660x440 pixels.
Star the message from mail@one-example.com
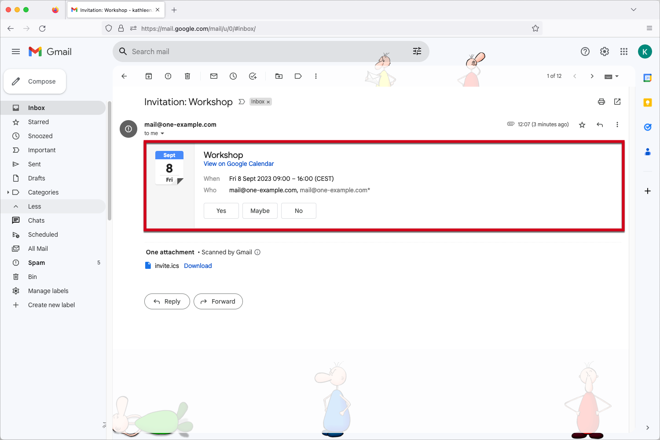tap(582, 125)
